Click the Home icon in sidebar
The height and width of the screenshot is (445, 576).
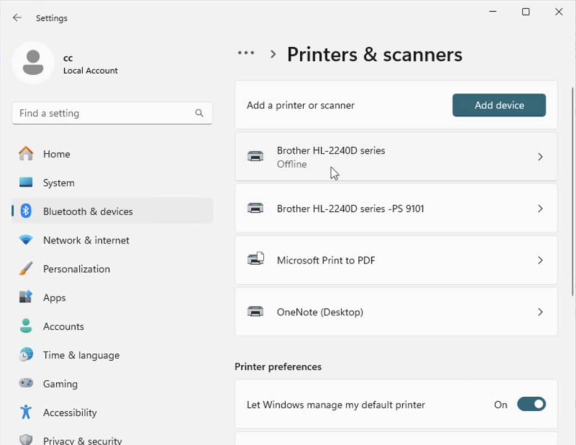click(26, 154)
